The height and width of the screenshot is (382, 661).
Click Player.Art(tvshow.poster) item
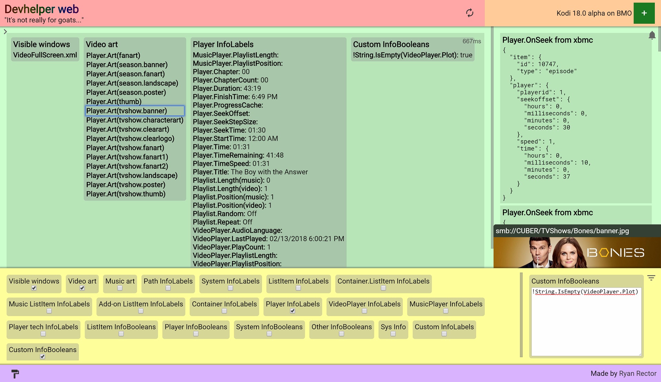(126, 185)
